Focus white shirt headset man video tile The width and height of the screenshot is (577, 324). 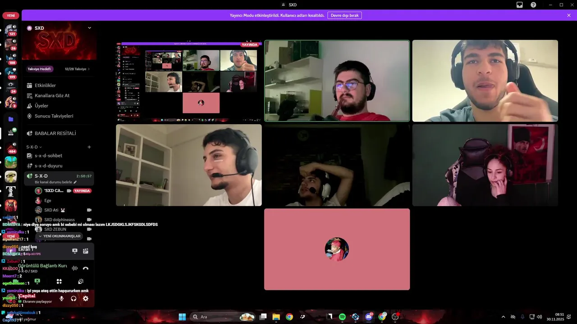[189, 165]
